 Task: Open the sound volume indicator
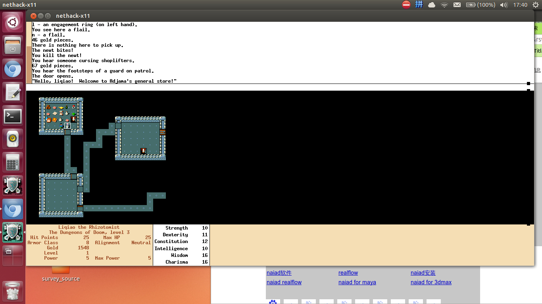coord(504,5)
